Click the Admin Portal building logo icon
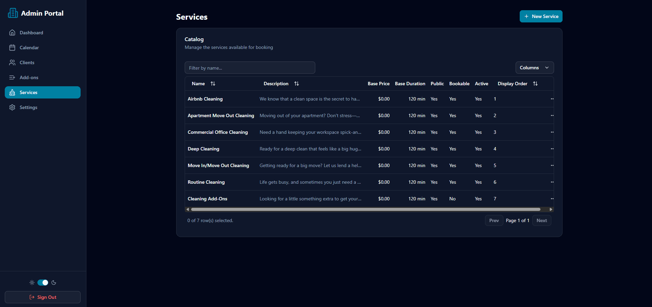The image size is (652, 307). tap(12, 13)
